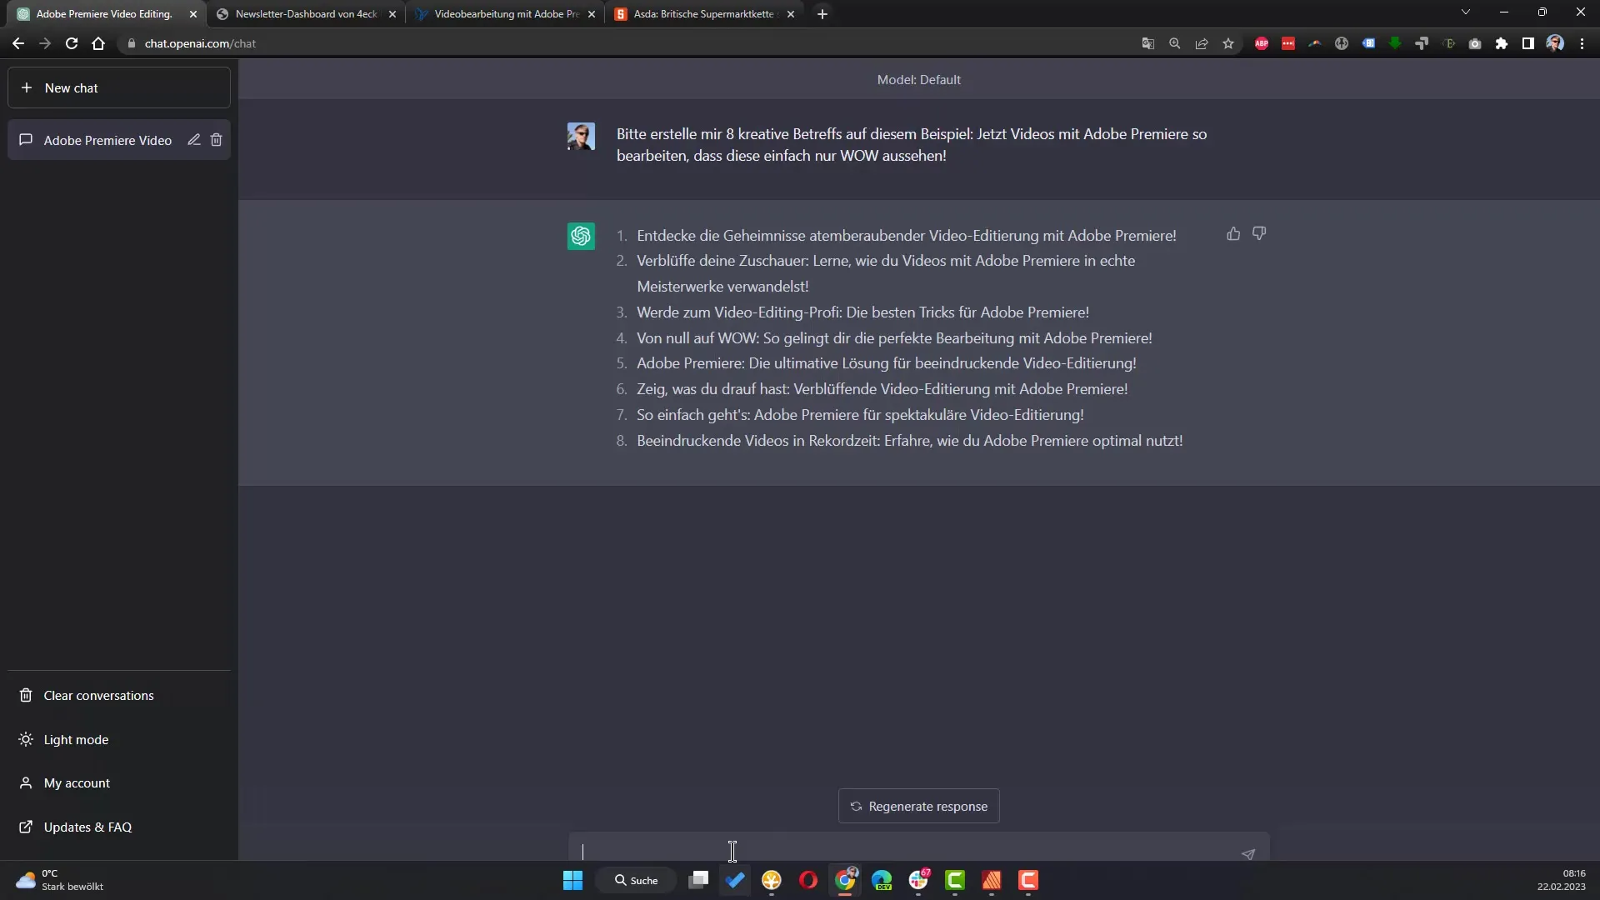Click the user avatar beside the prompt
Screen dimensions: 1600x900
(x=581, y=136)
